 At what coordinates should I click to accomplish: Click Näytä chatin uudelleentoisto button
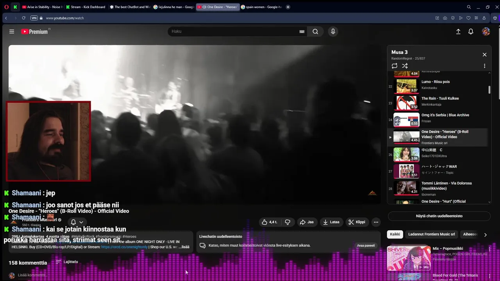pyautogui.click(x=439, y=216)
